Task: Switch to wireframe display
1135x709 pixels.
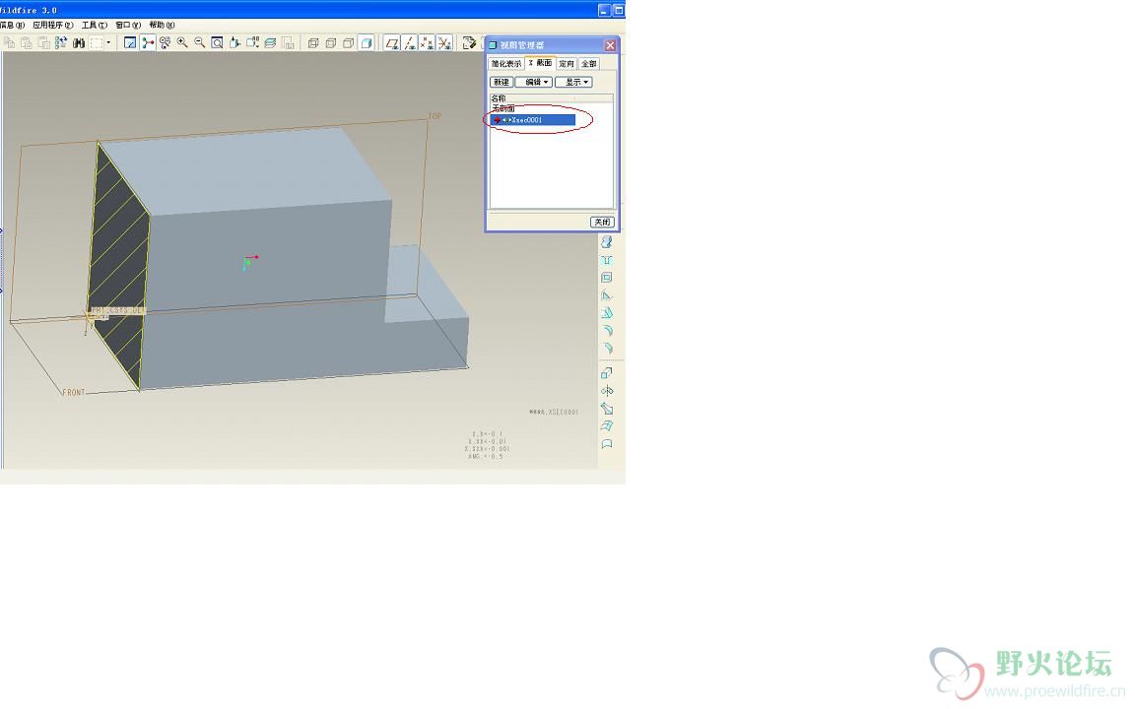Action: [x=313, y=43]
